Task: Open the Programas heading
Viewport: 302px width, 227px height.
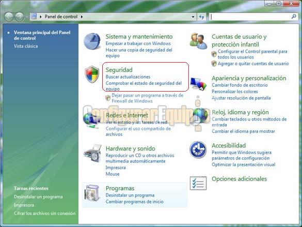Action: [x=120, y=188]
